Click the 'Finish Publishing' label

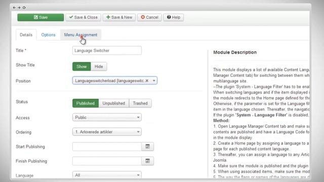coord(31,161)
